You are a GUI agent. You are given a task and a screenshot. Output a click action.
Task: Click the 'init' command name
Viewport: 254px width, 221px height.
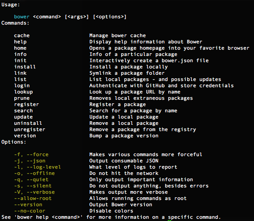point(20,60)
